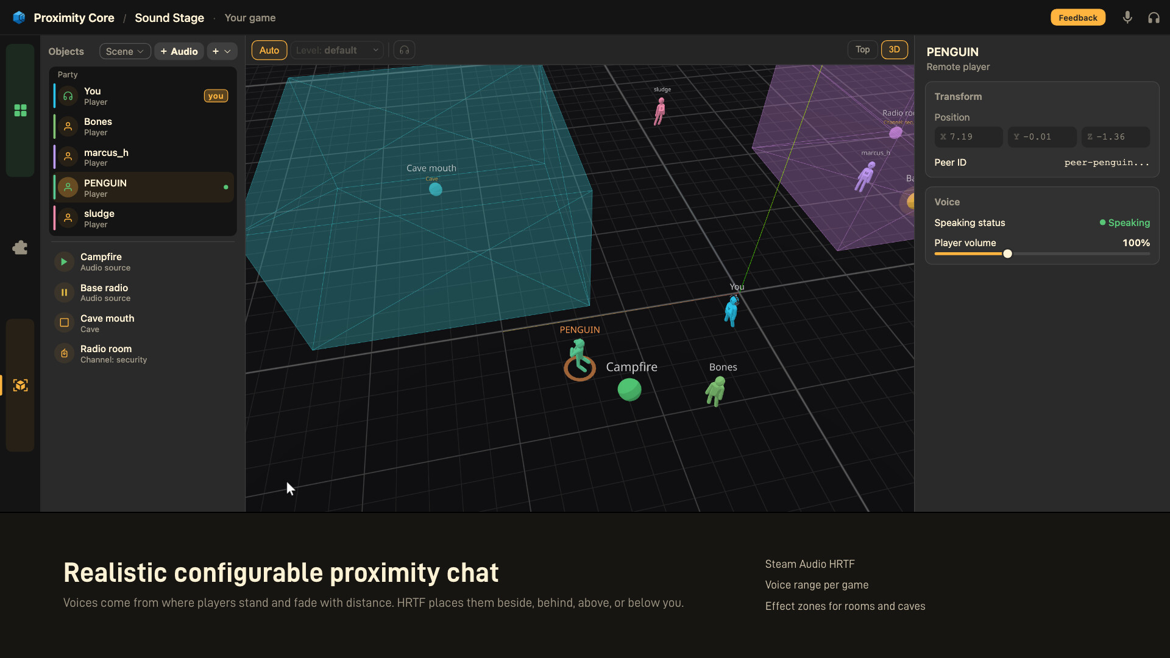Click the 'you' badge in Party list

(216, 96)
